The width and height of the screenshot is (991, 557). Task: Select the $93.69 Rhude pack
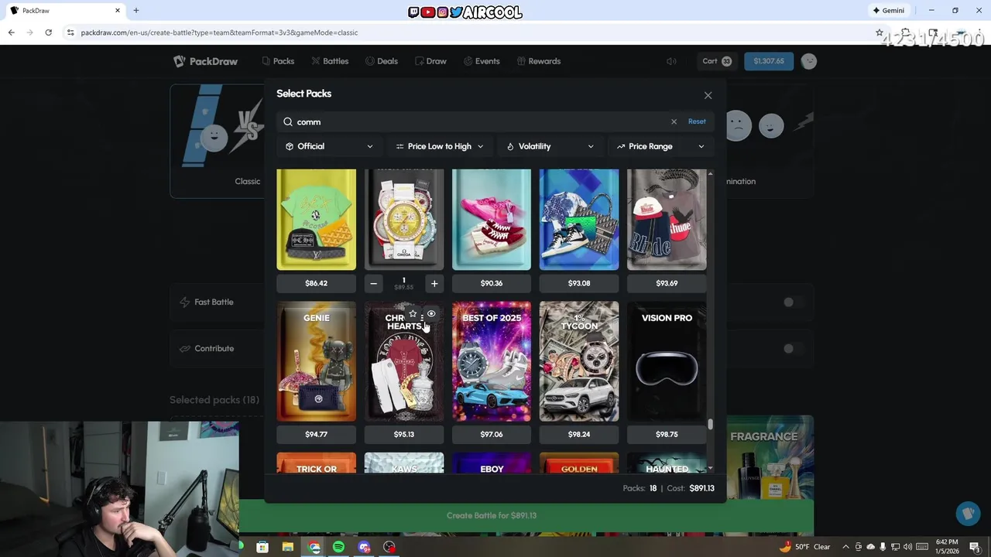tap(666, 220)
